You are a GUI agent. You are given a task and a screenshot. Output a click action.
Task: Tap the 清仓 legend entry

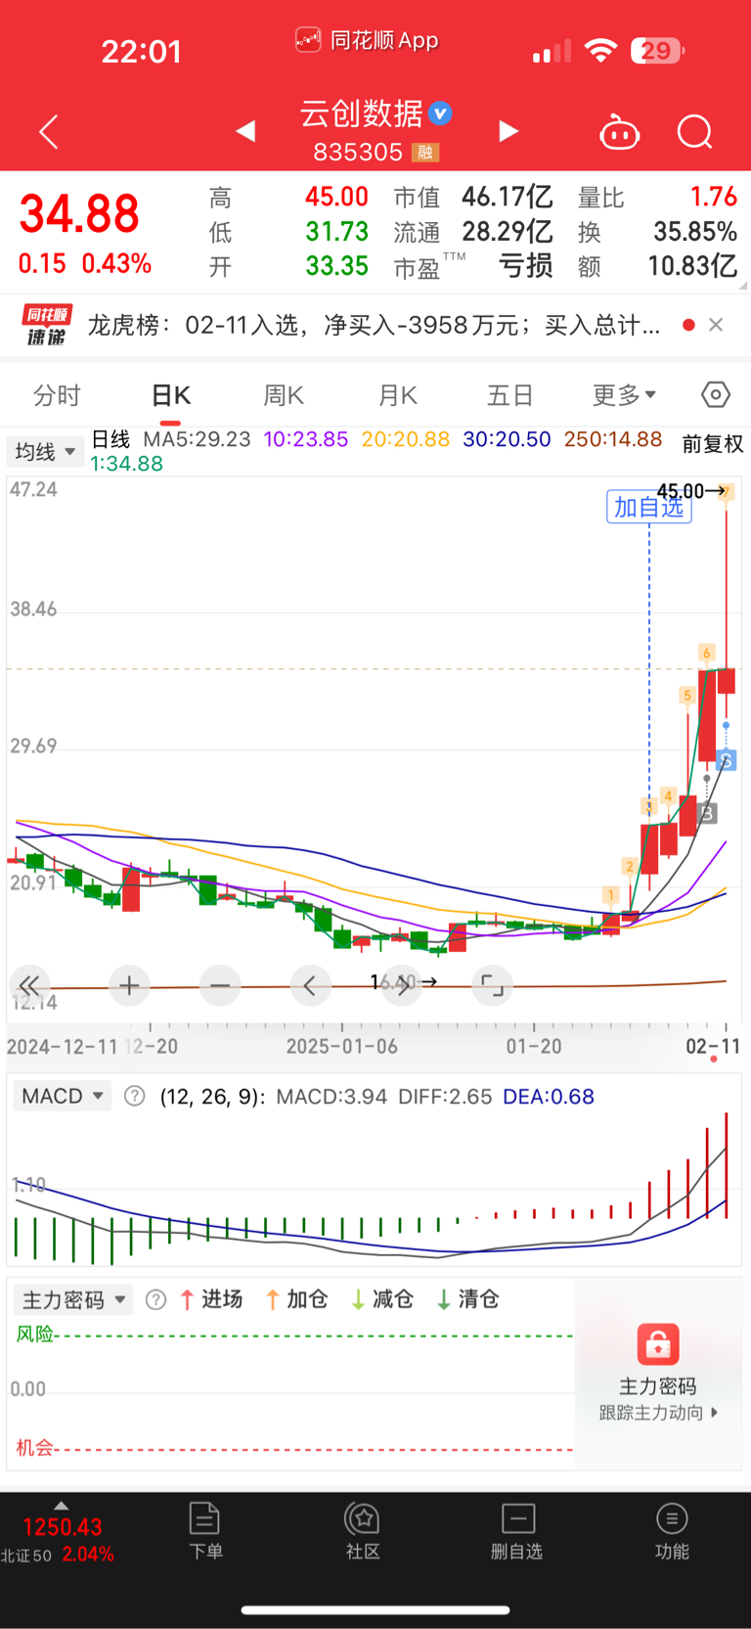pos(468,1299)
